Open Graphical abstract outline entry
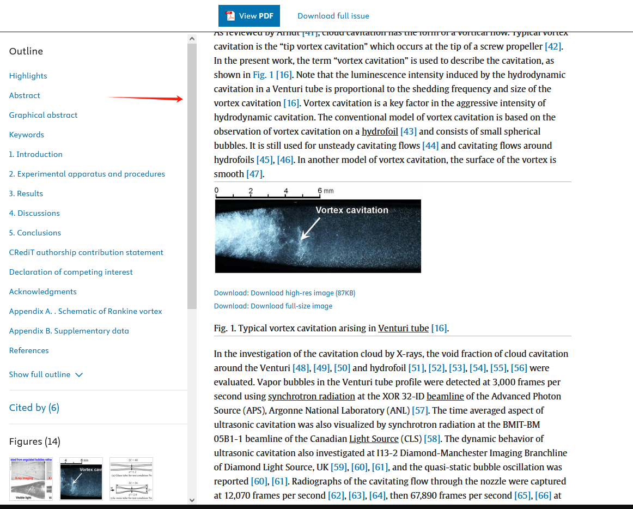The height and width of the screenshot is (509, 633). [43, 115]
